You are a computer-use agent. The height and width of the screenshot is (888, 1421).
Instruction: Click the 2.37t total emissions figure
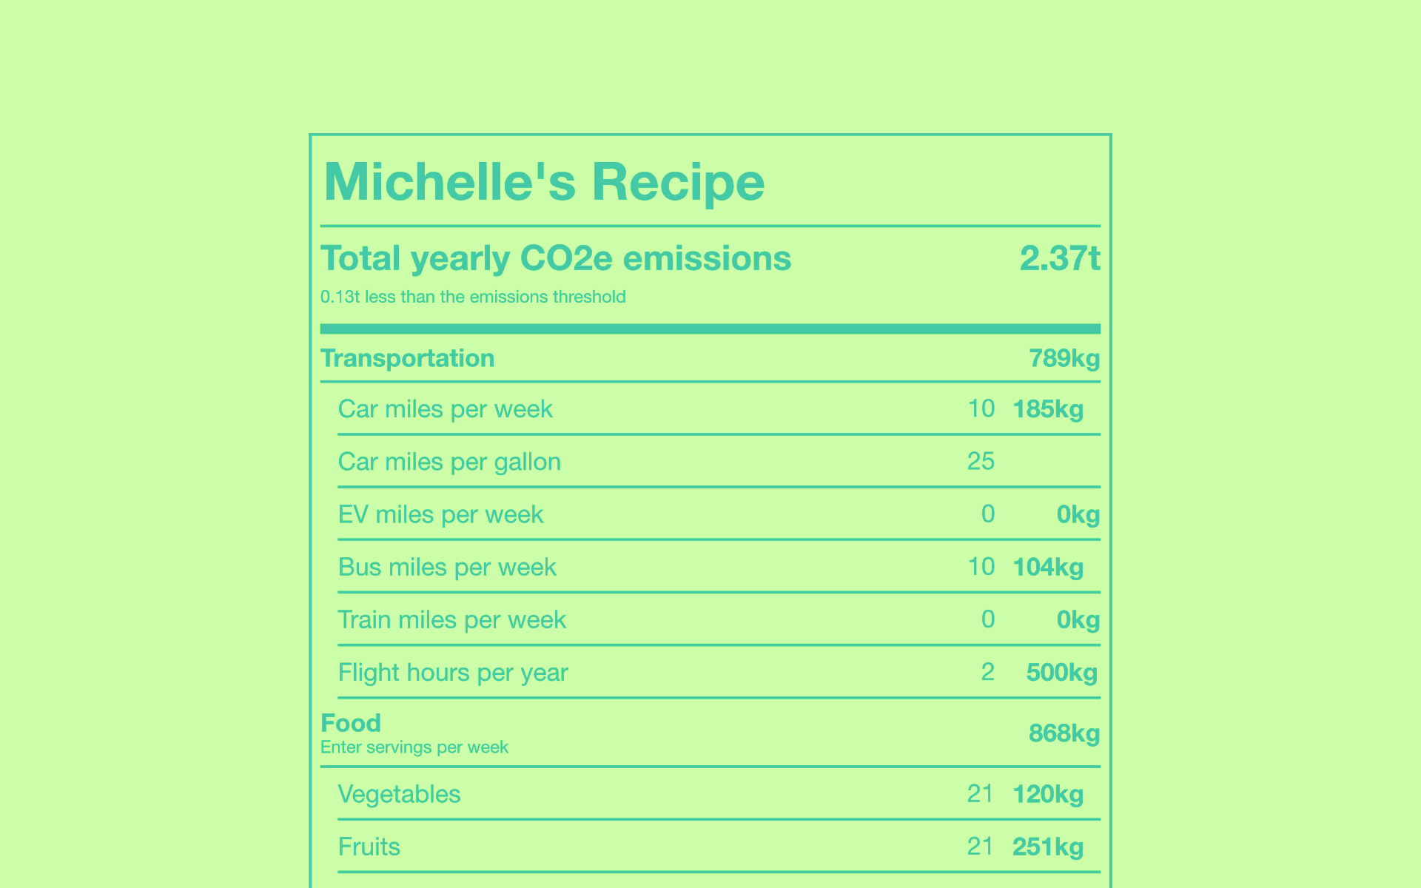[1060, 258]
